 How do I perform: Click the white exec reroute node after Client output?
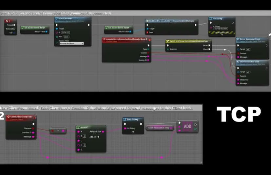(x=225, y=49)
